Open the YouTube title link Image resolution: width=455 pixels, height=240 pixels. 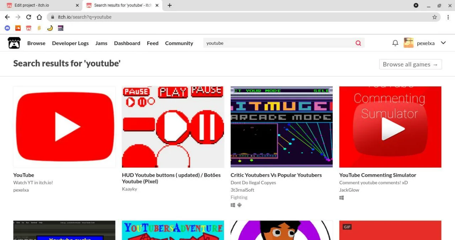coord(24,175)
